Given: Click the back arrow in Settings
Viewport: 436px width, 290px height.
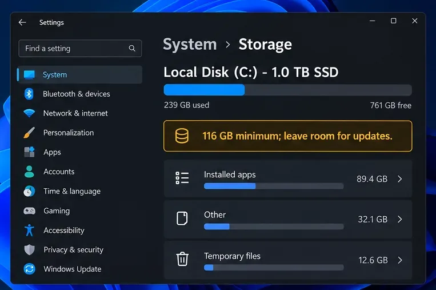Looking at the screenshot, I should (x=22, y=22).
